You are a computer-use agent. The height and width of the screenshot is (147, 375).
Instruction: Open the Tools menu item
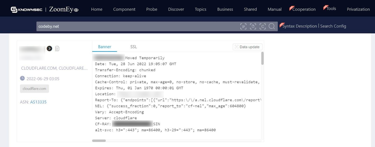(x=331, y=9)
